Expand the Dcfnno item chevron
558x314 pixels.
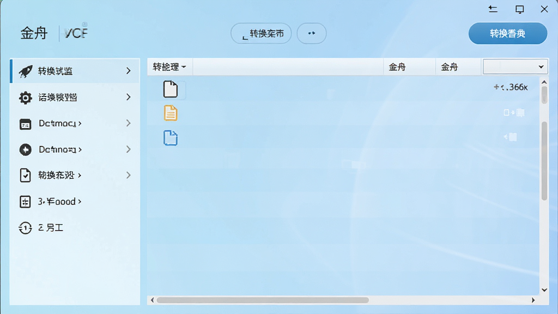tap(129, 149)
